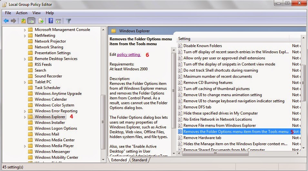This screenshot has height=171, width=308.
Task: Expand the NetMeeting tree node
Action: coord(25,36)
